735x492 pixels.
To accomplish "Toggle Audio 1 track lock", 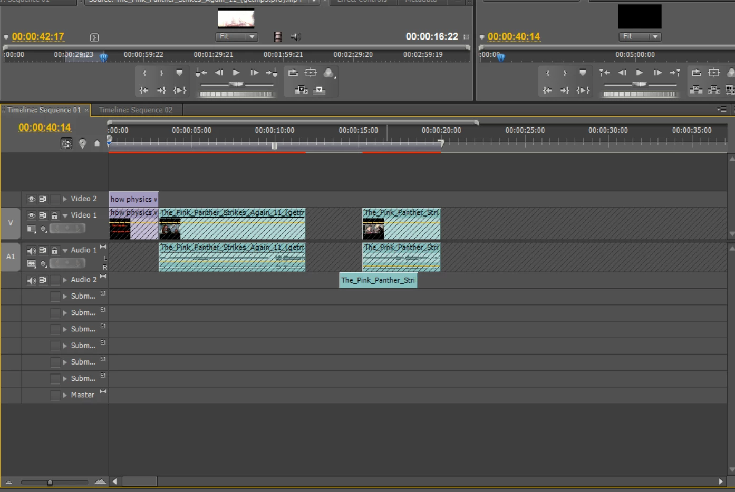I will point(54,251).
